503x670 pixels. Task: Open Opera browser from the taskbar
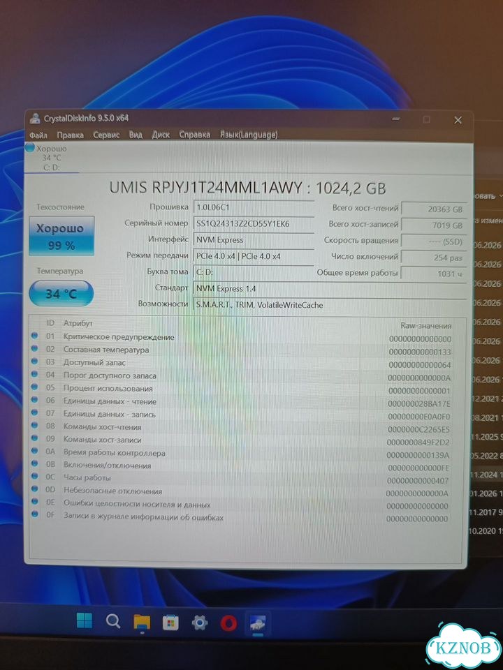(x=228, y=624)
